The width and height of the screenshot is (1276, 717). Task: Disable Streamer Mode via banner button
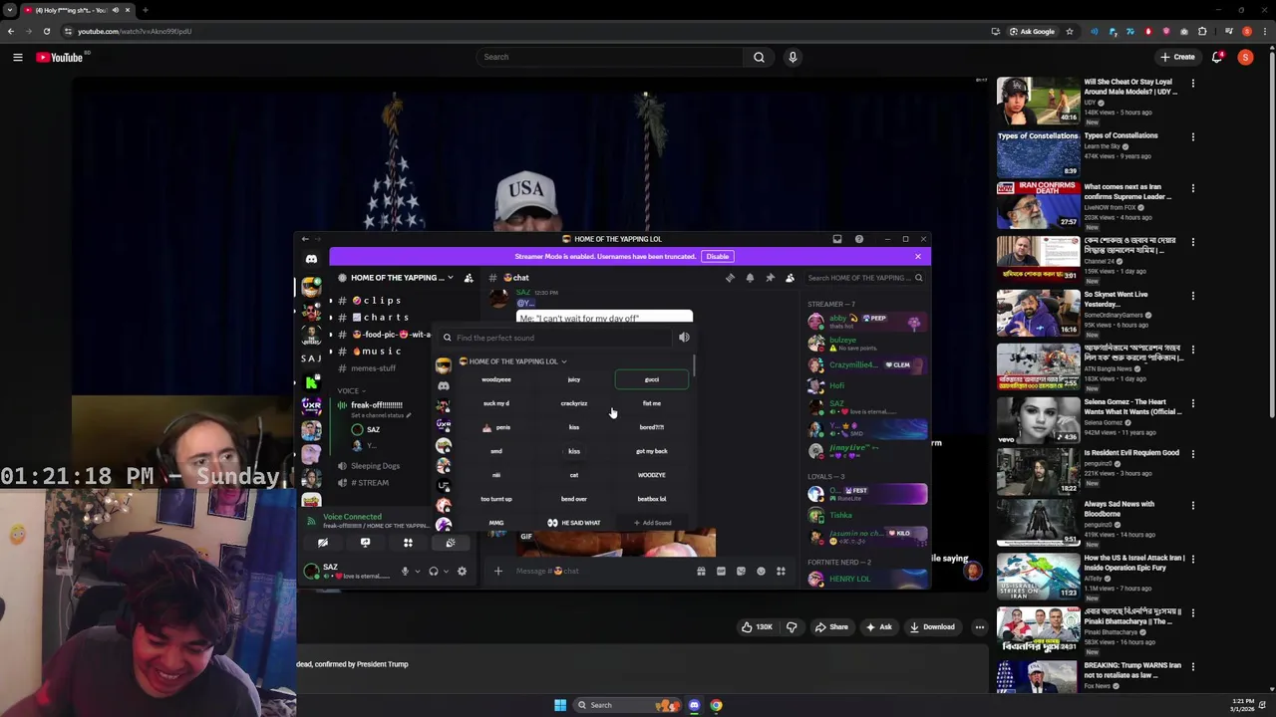pos(718,257)
